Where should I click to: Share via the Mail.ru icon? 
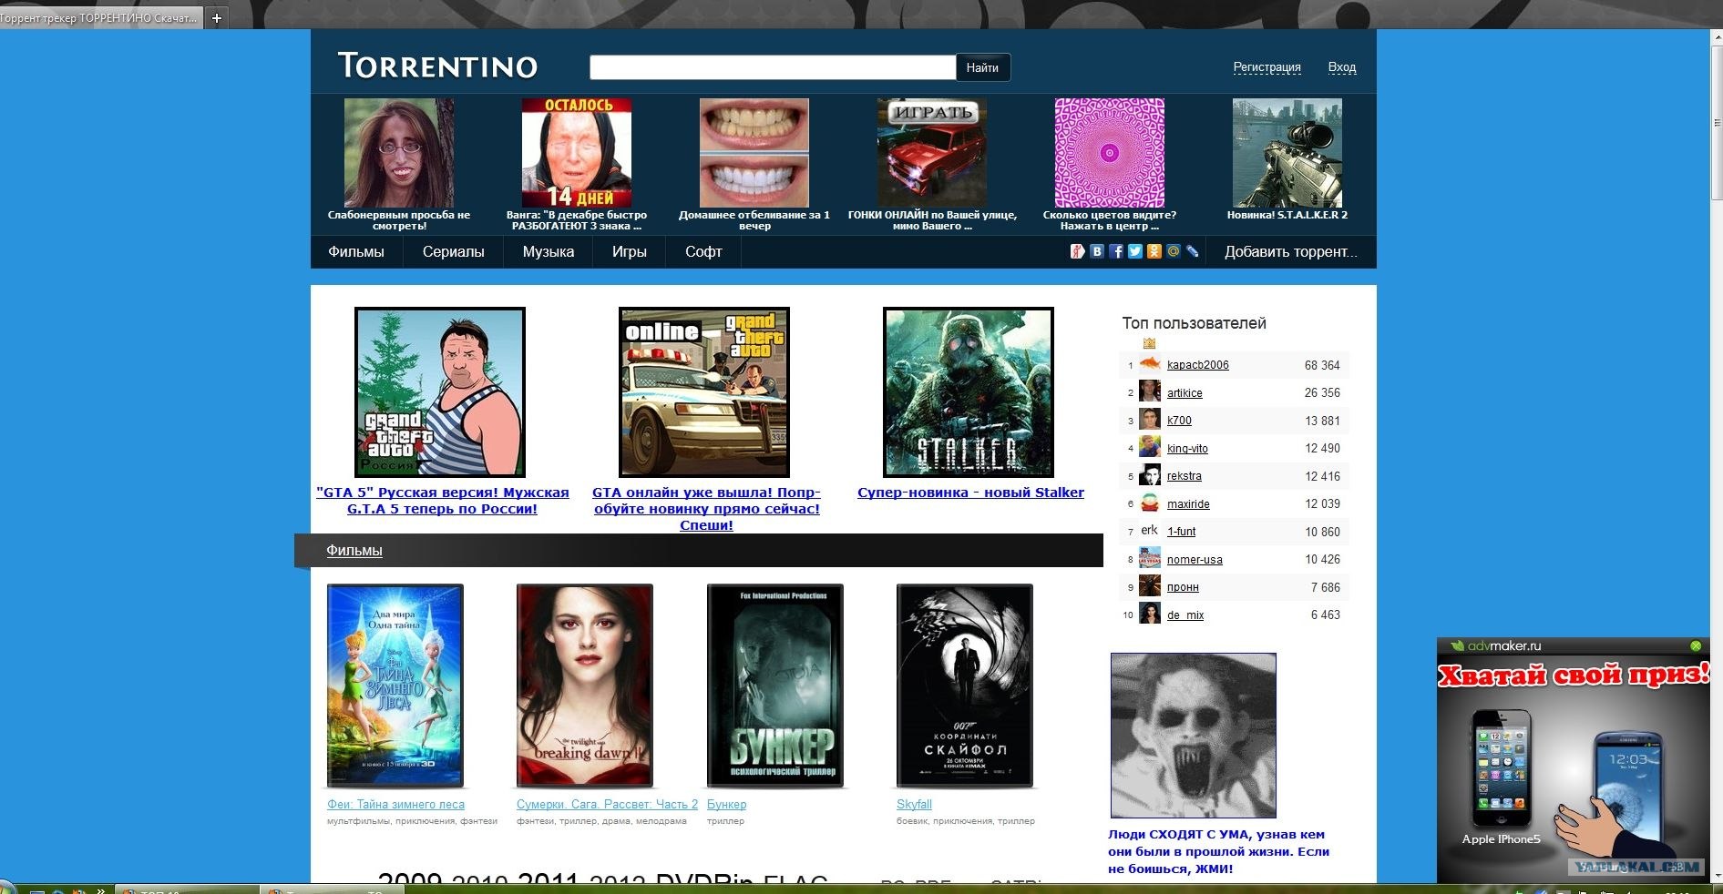[1174, 251]
